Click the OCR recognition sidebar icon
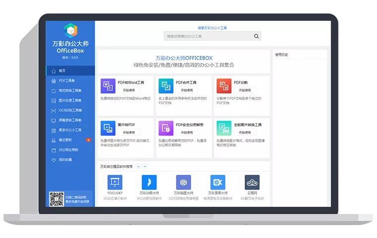The image size is (377, 238). pyautogui.click(x=54, y=110)
